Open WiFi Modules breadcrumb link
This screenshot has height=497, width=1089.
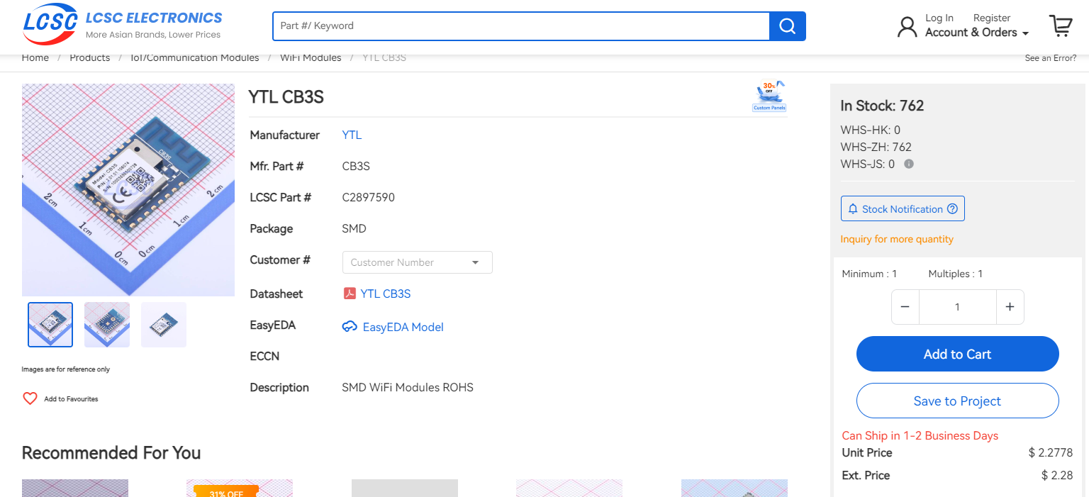pyautogui.click(x=311, y=57)
